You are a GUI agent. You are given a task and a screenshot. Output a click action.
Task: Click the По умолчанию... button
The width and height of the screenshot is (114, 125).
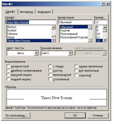tap(17, 115)
